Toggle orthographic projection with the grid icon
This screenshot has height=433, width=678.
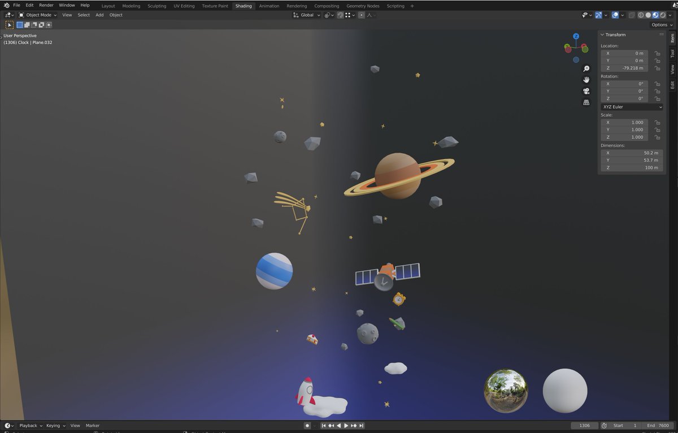click(x=586, y=102)
